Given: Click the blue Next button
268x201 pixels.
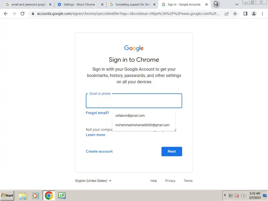Looking at the screenshot, I should pyautogui.click(x=172, y=152).
